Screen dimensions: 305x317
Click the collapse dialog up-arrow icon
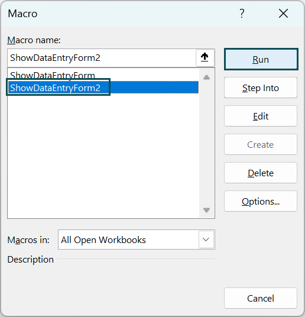205,57
